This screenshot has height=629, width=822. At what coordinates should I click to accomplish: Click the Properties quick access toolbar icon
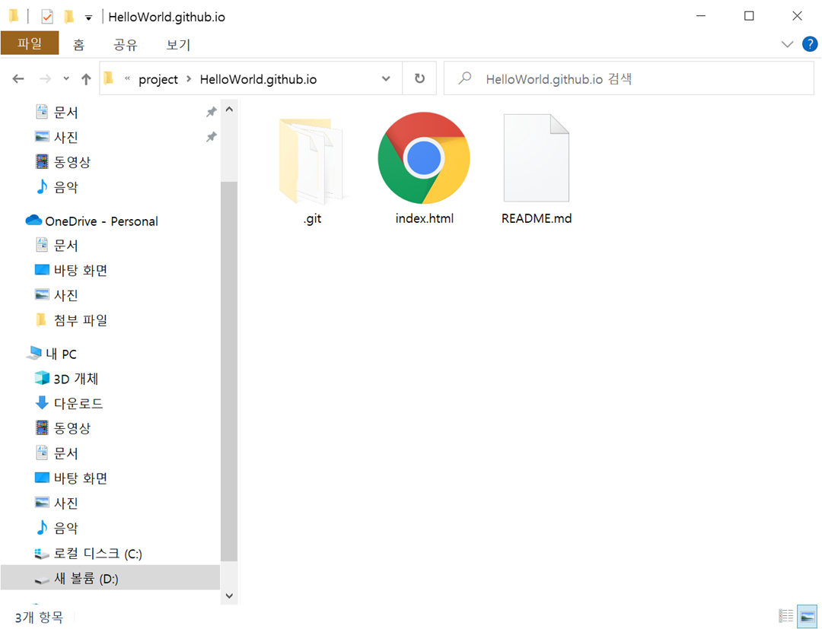click(x=47, y=17)
